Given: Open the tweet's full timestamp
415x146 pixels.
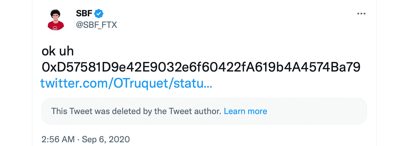Looking at the screenshot, I should click(86, 140).
